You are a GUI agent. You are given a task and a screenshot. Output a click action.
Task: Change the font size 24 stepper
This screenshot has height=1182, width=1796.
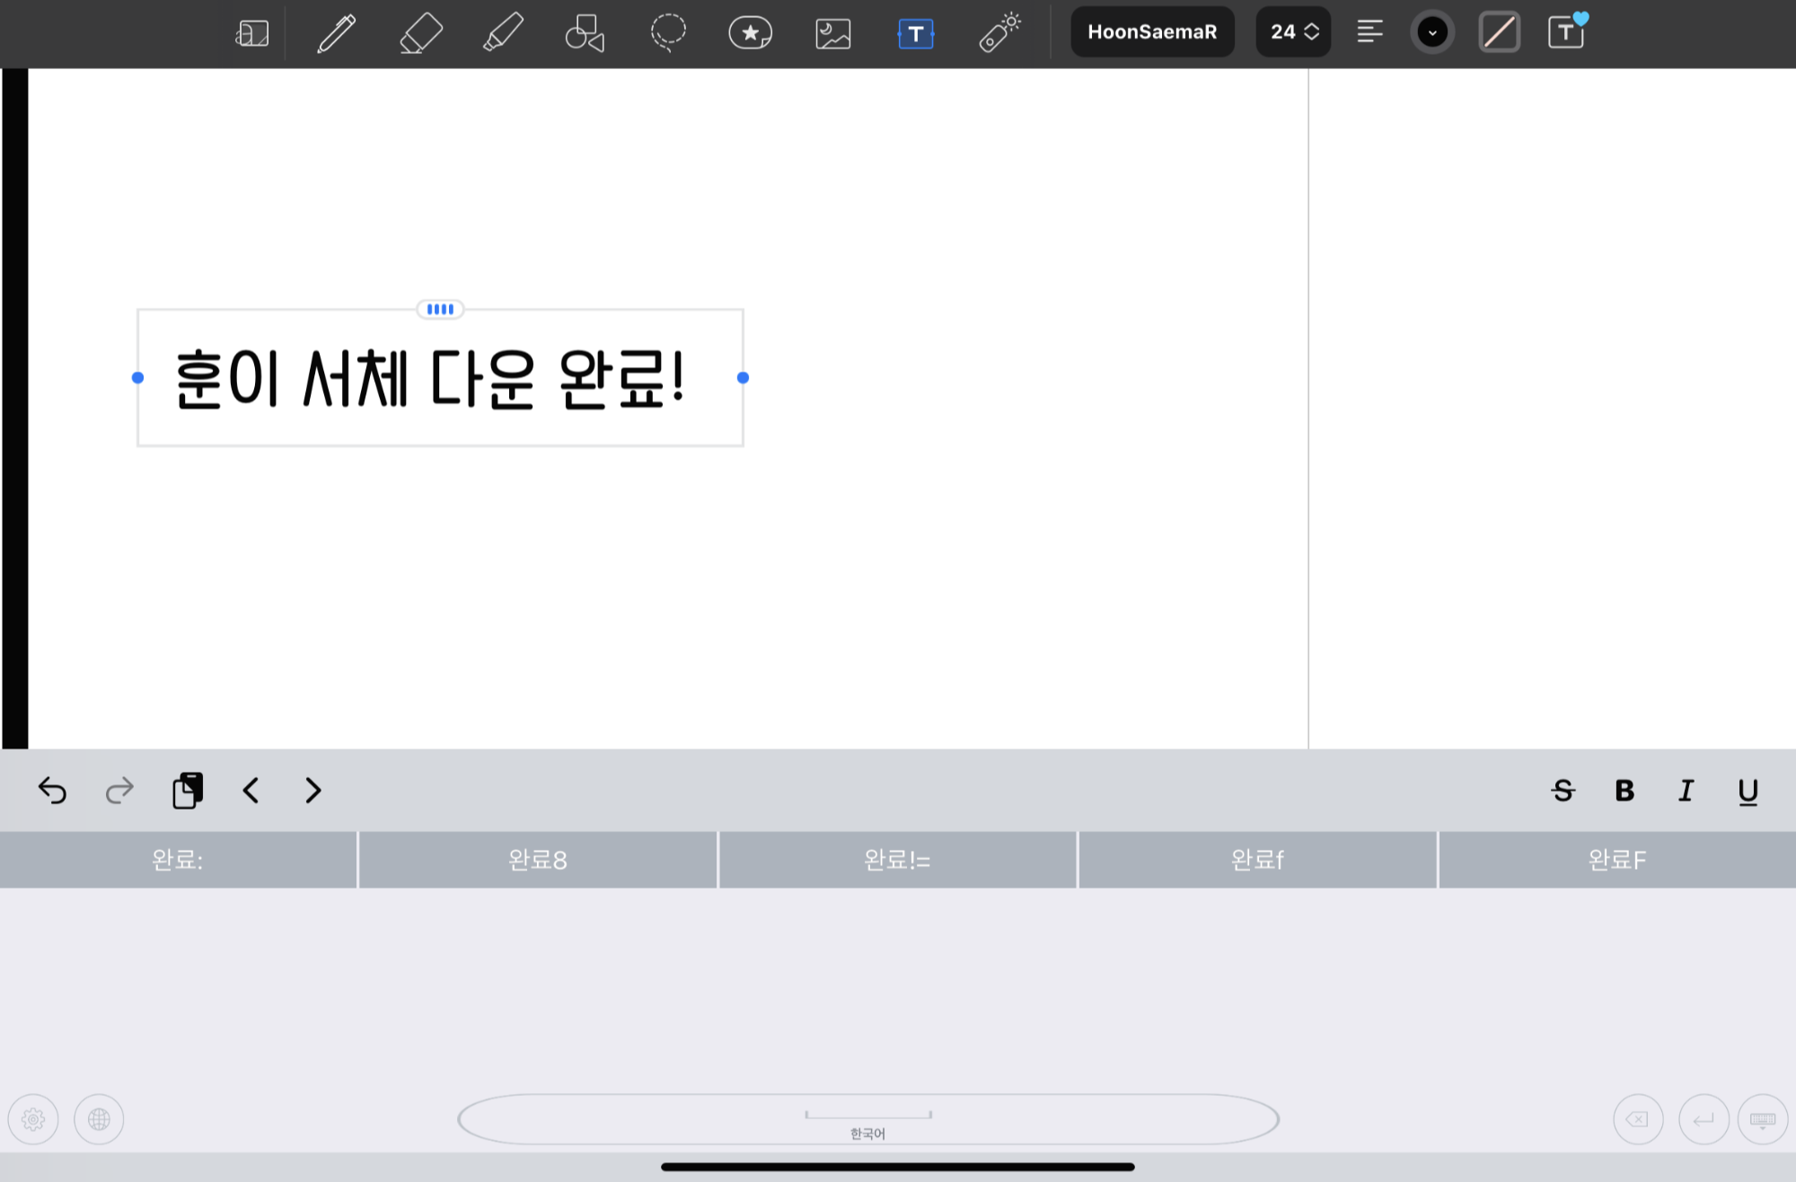pyautogui.click(x=1293, y=32)
